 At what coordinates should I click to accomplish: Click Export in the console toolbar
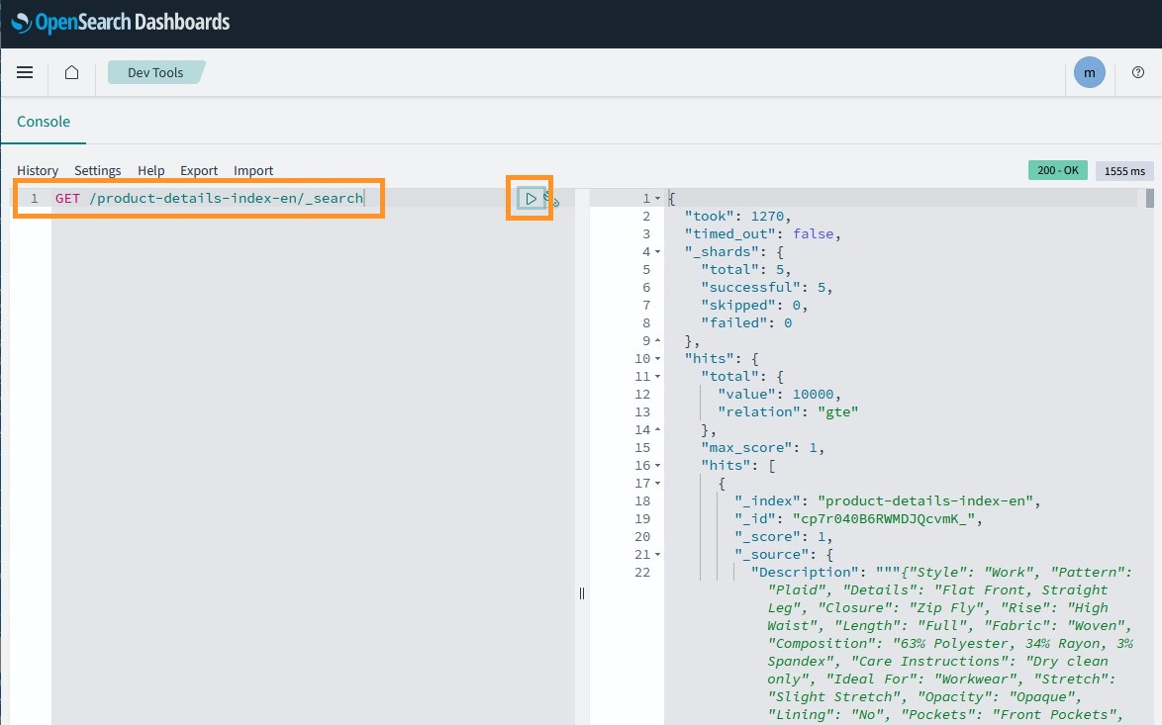tap(199, 170)
